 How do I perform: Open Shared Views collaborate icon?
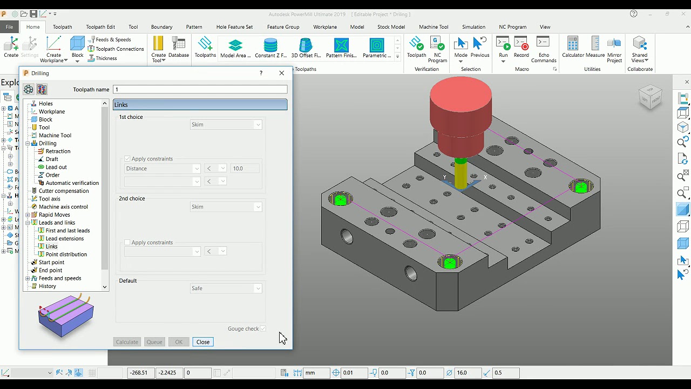coord(640,49)
